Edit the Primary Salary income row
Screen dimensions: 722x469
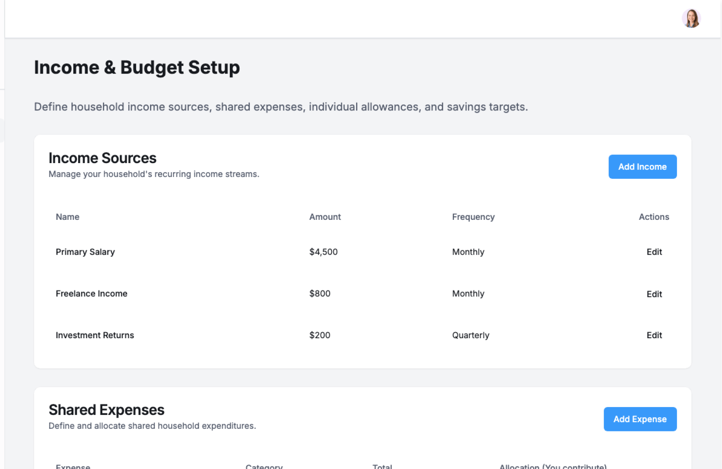click(654, 252)
